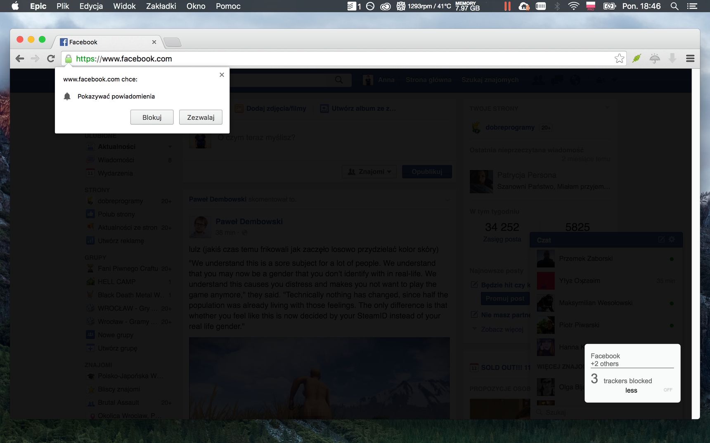Viewport: 710px width, 443px height.
Task: Open the Pomoc menu
Action: pos(228,6)
